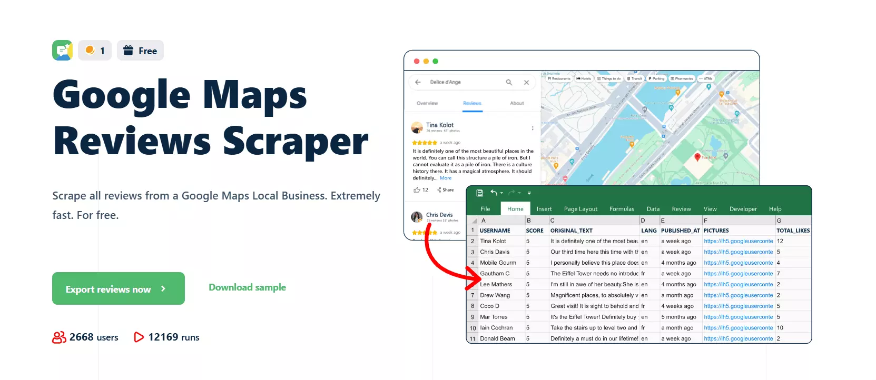Viewport: 876px width, 380px height.
Task: Open the Help ribbon tab
Action: [775, 209]
